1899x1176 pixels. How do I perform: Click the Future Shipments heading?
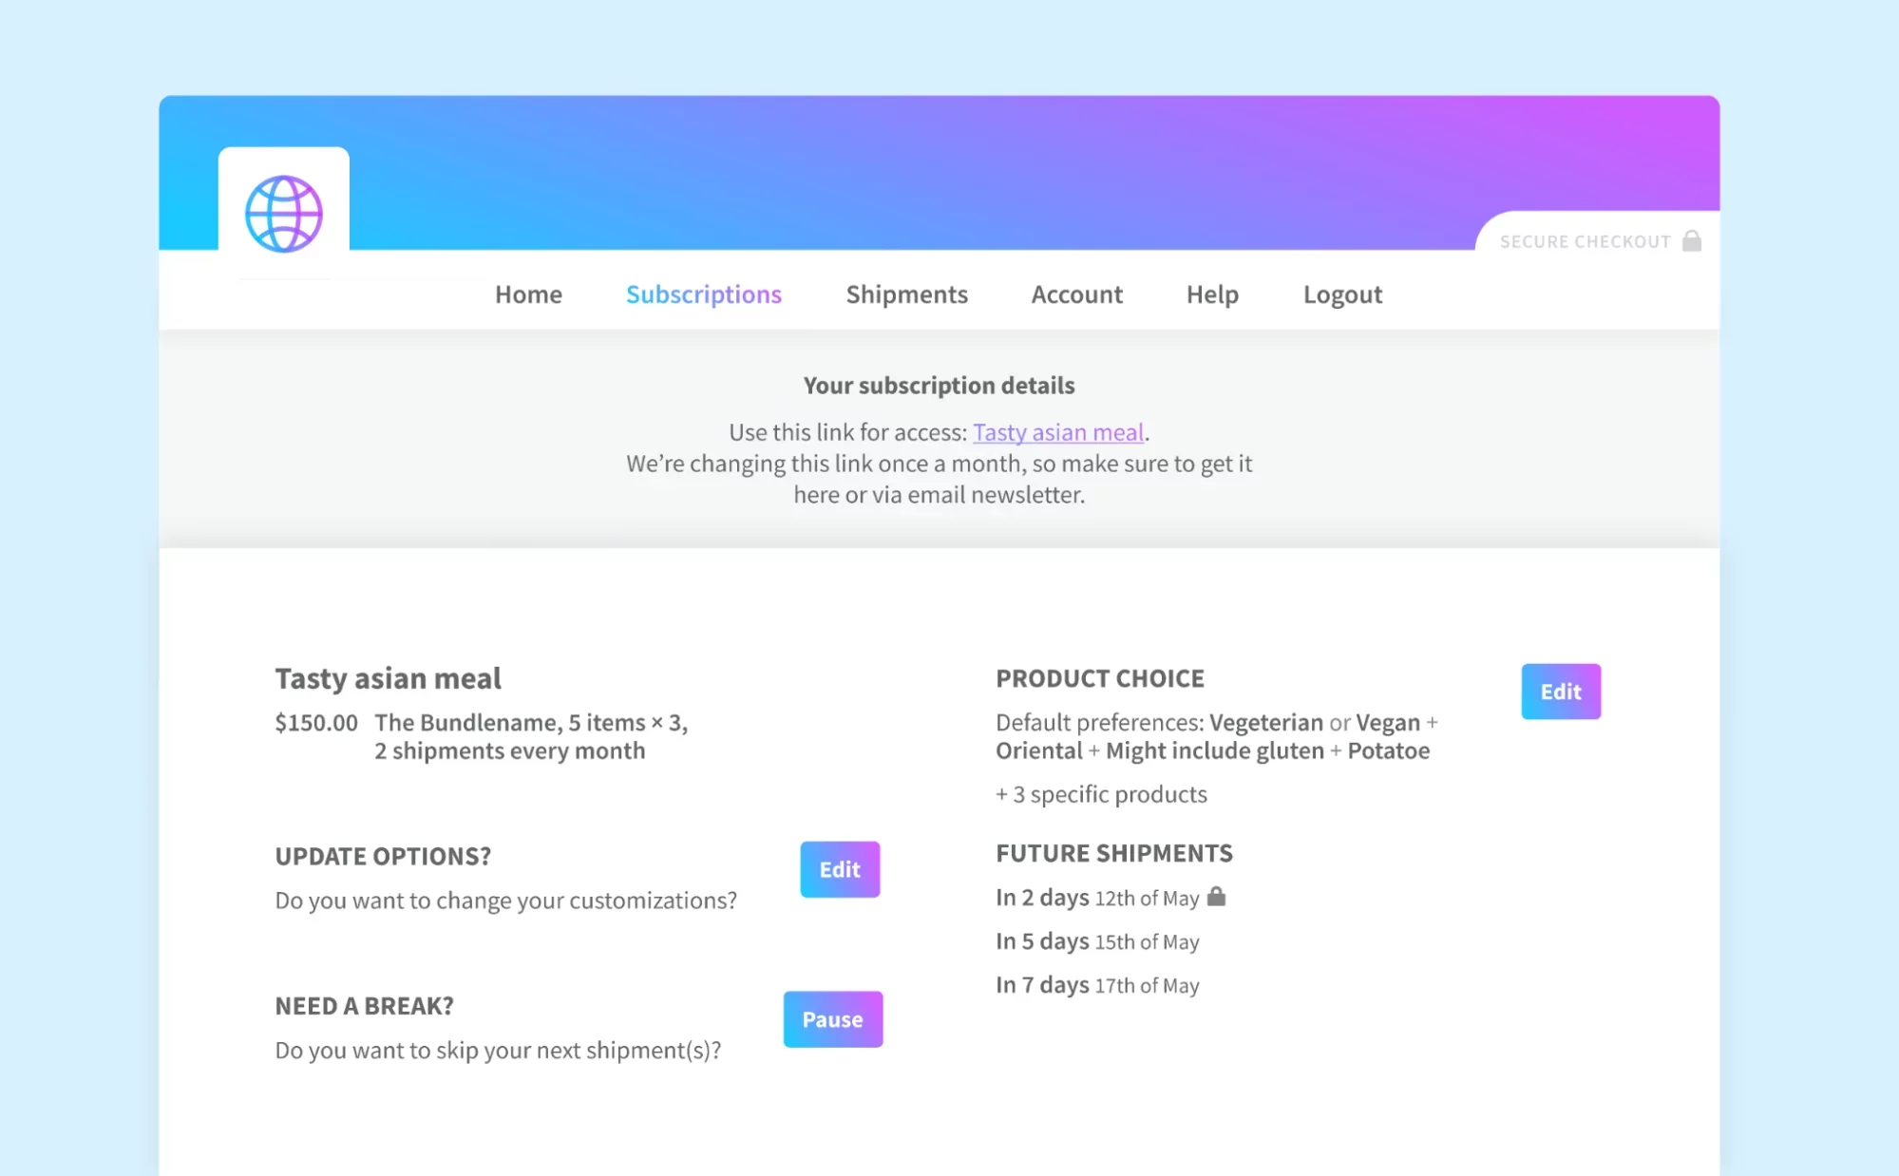point(1113,853)
